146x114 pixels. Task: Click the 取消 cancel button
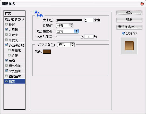point(129,20)
